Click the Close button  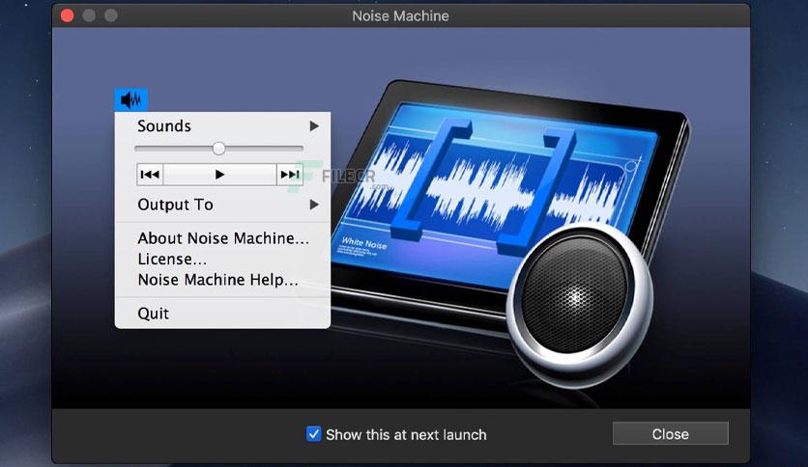click(x=670, y=433)
